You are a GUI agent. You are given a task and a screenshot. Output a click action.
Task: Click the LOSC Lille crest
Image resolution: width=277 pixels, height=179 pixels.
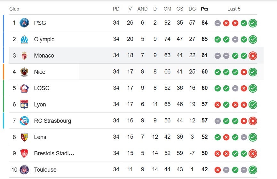(24, 88)
